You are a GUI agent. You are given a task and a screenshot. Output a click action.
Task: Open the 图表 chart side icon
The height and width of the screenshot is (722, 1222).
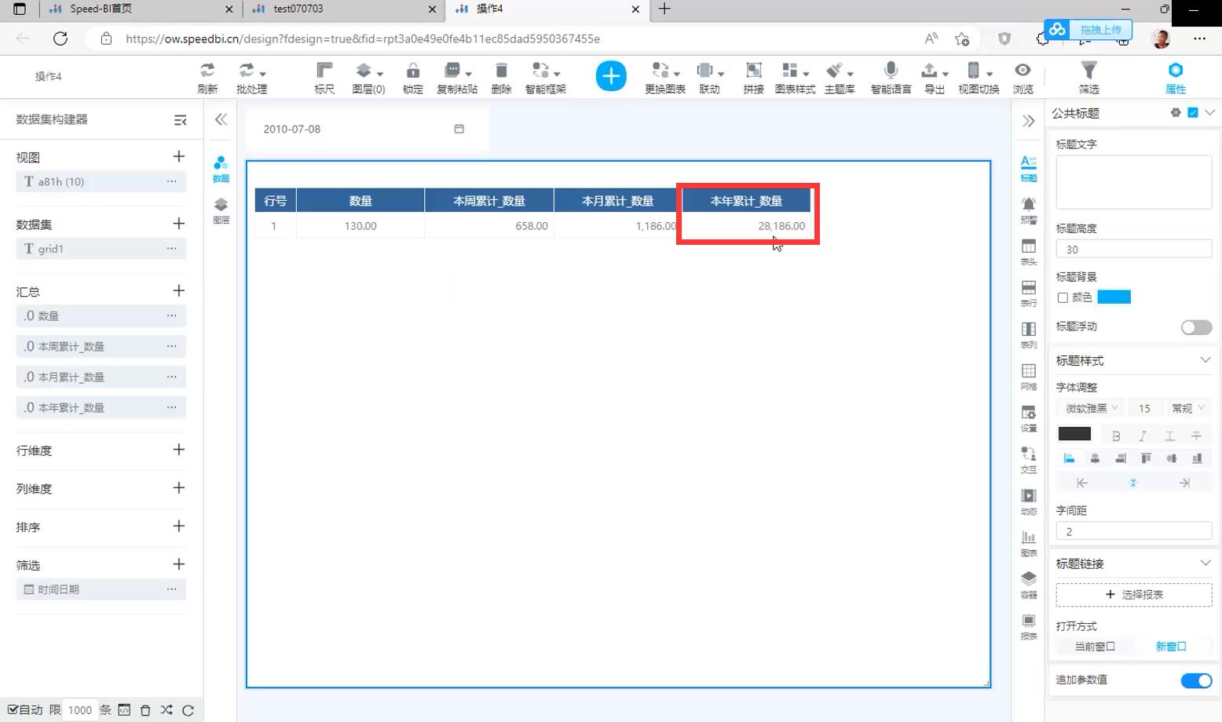click(x=1028, y=543)
